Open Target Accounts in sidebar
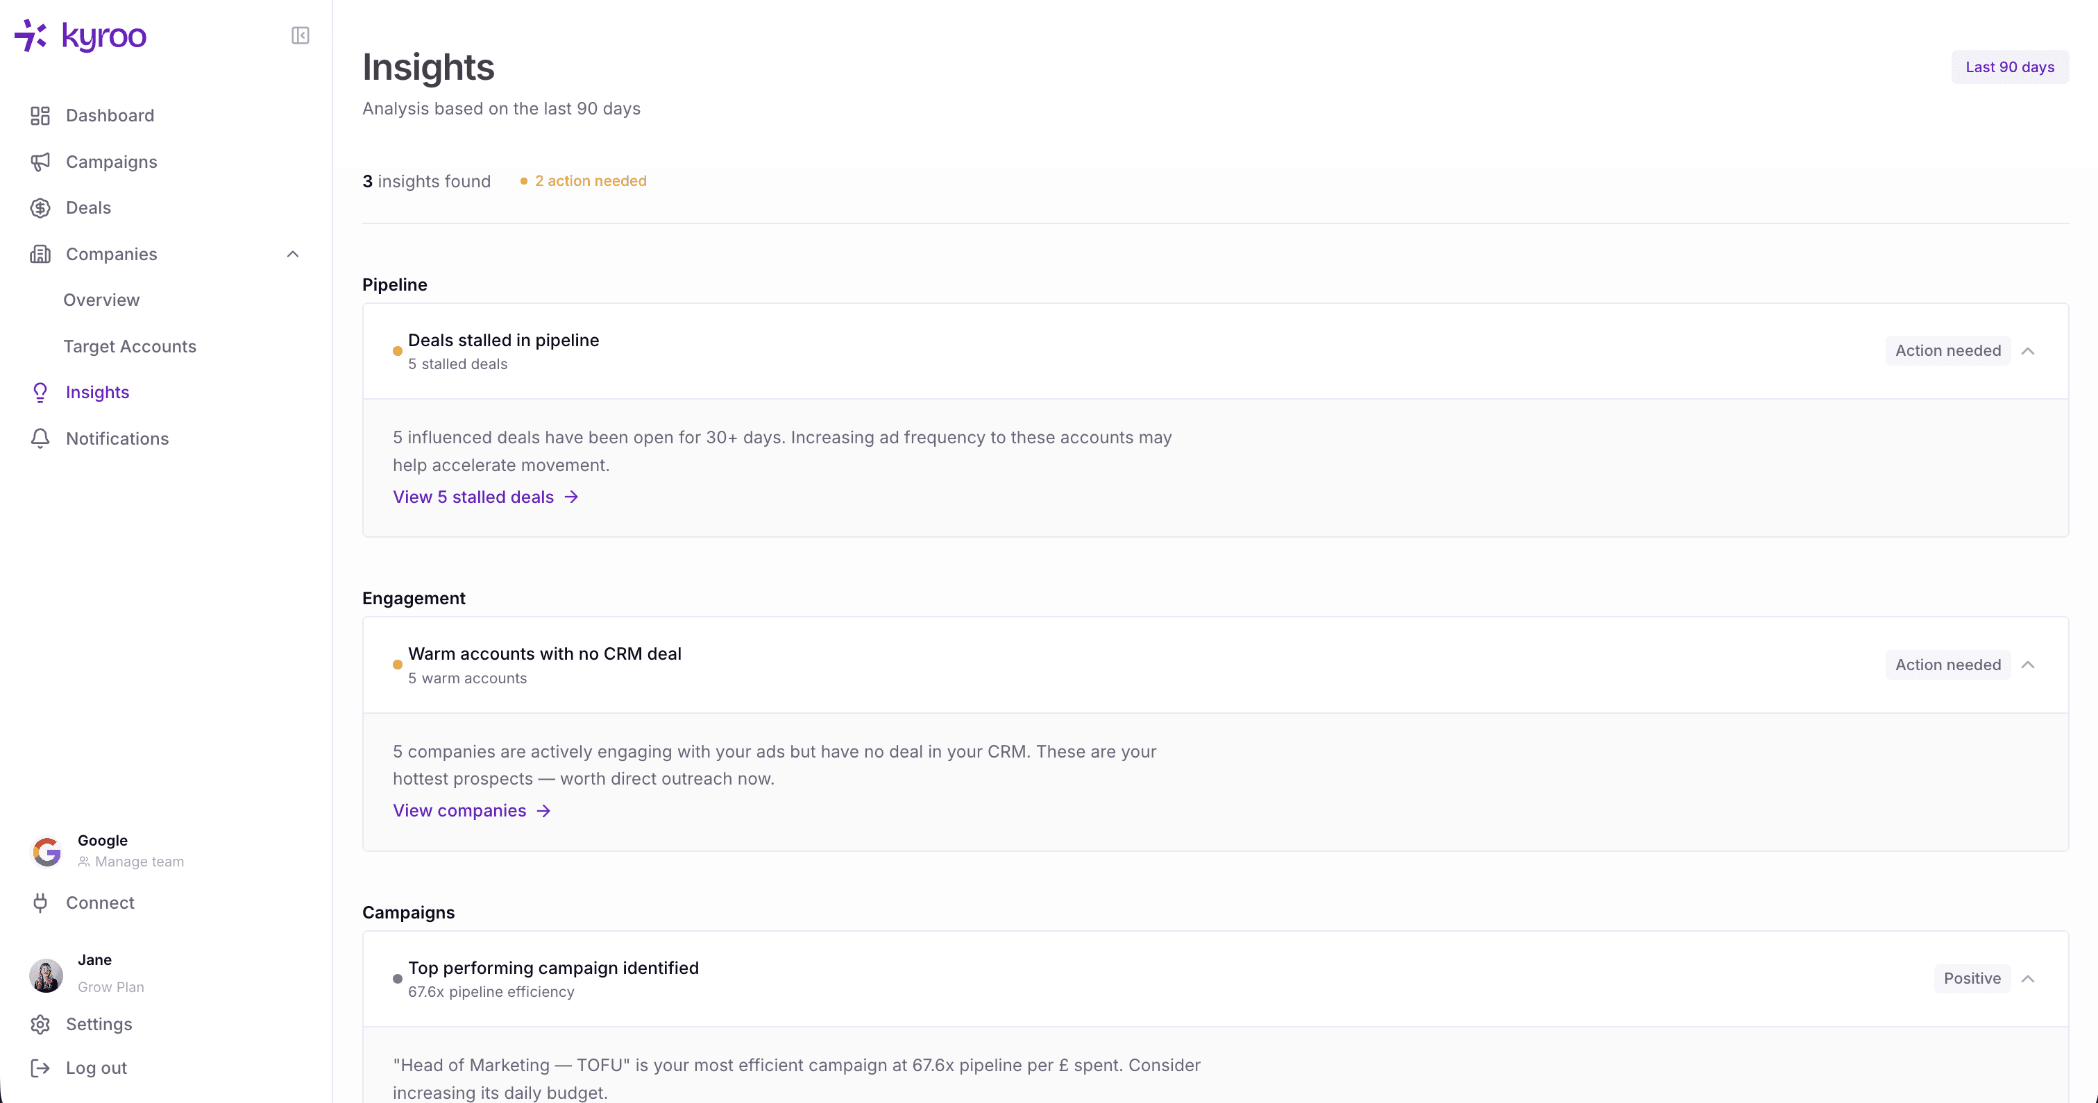 click(x=130, y=347)
